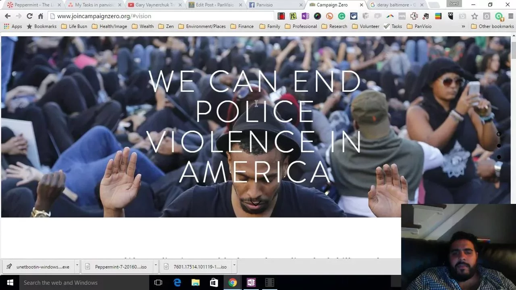Open the Health/Image bookmarks folder

(x=109, y=26)
